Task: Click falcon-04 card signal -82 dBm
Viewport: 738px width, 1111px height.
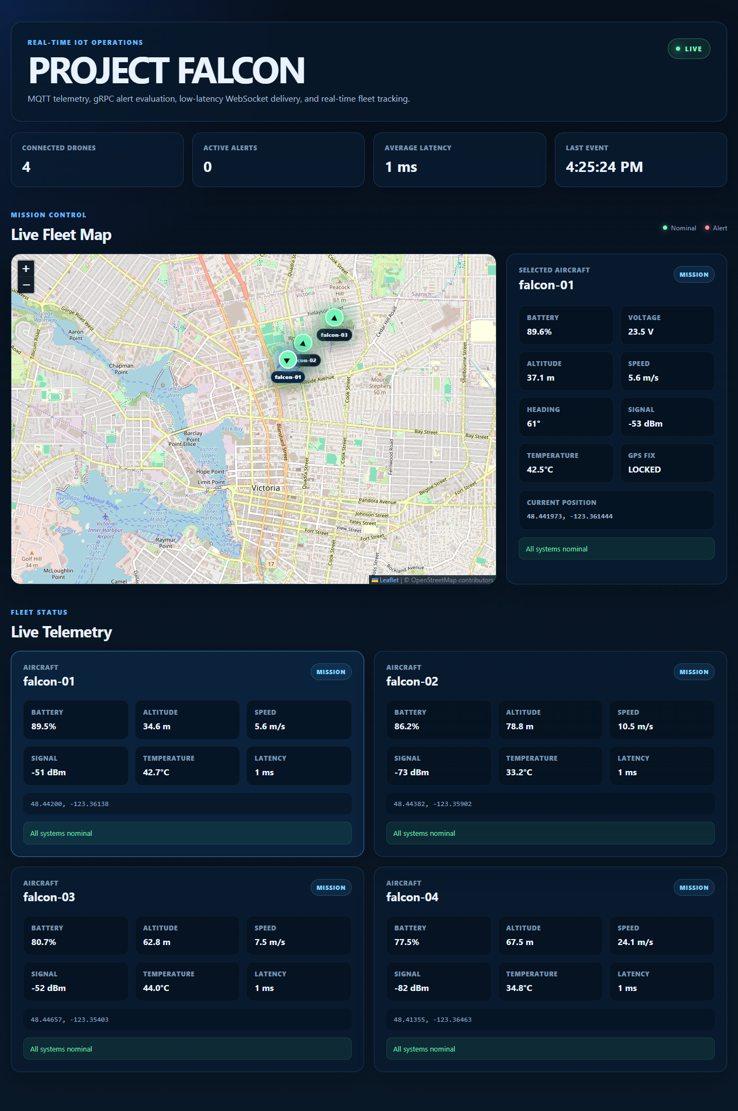Action: [412, 988]
